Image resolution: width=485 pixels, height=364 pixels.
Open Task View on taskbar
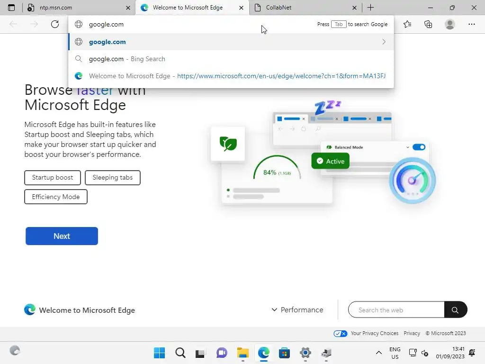coord(200,353)
